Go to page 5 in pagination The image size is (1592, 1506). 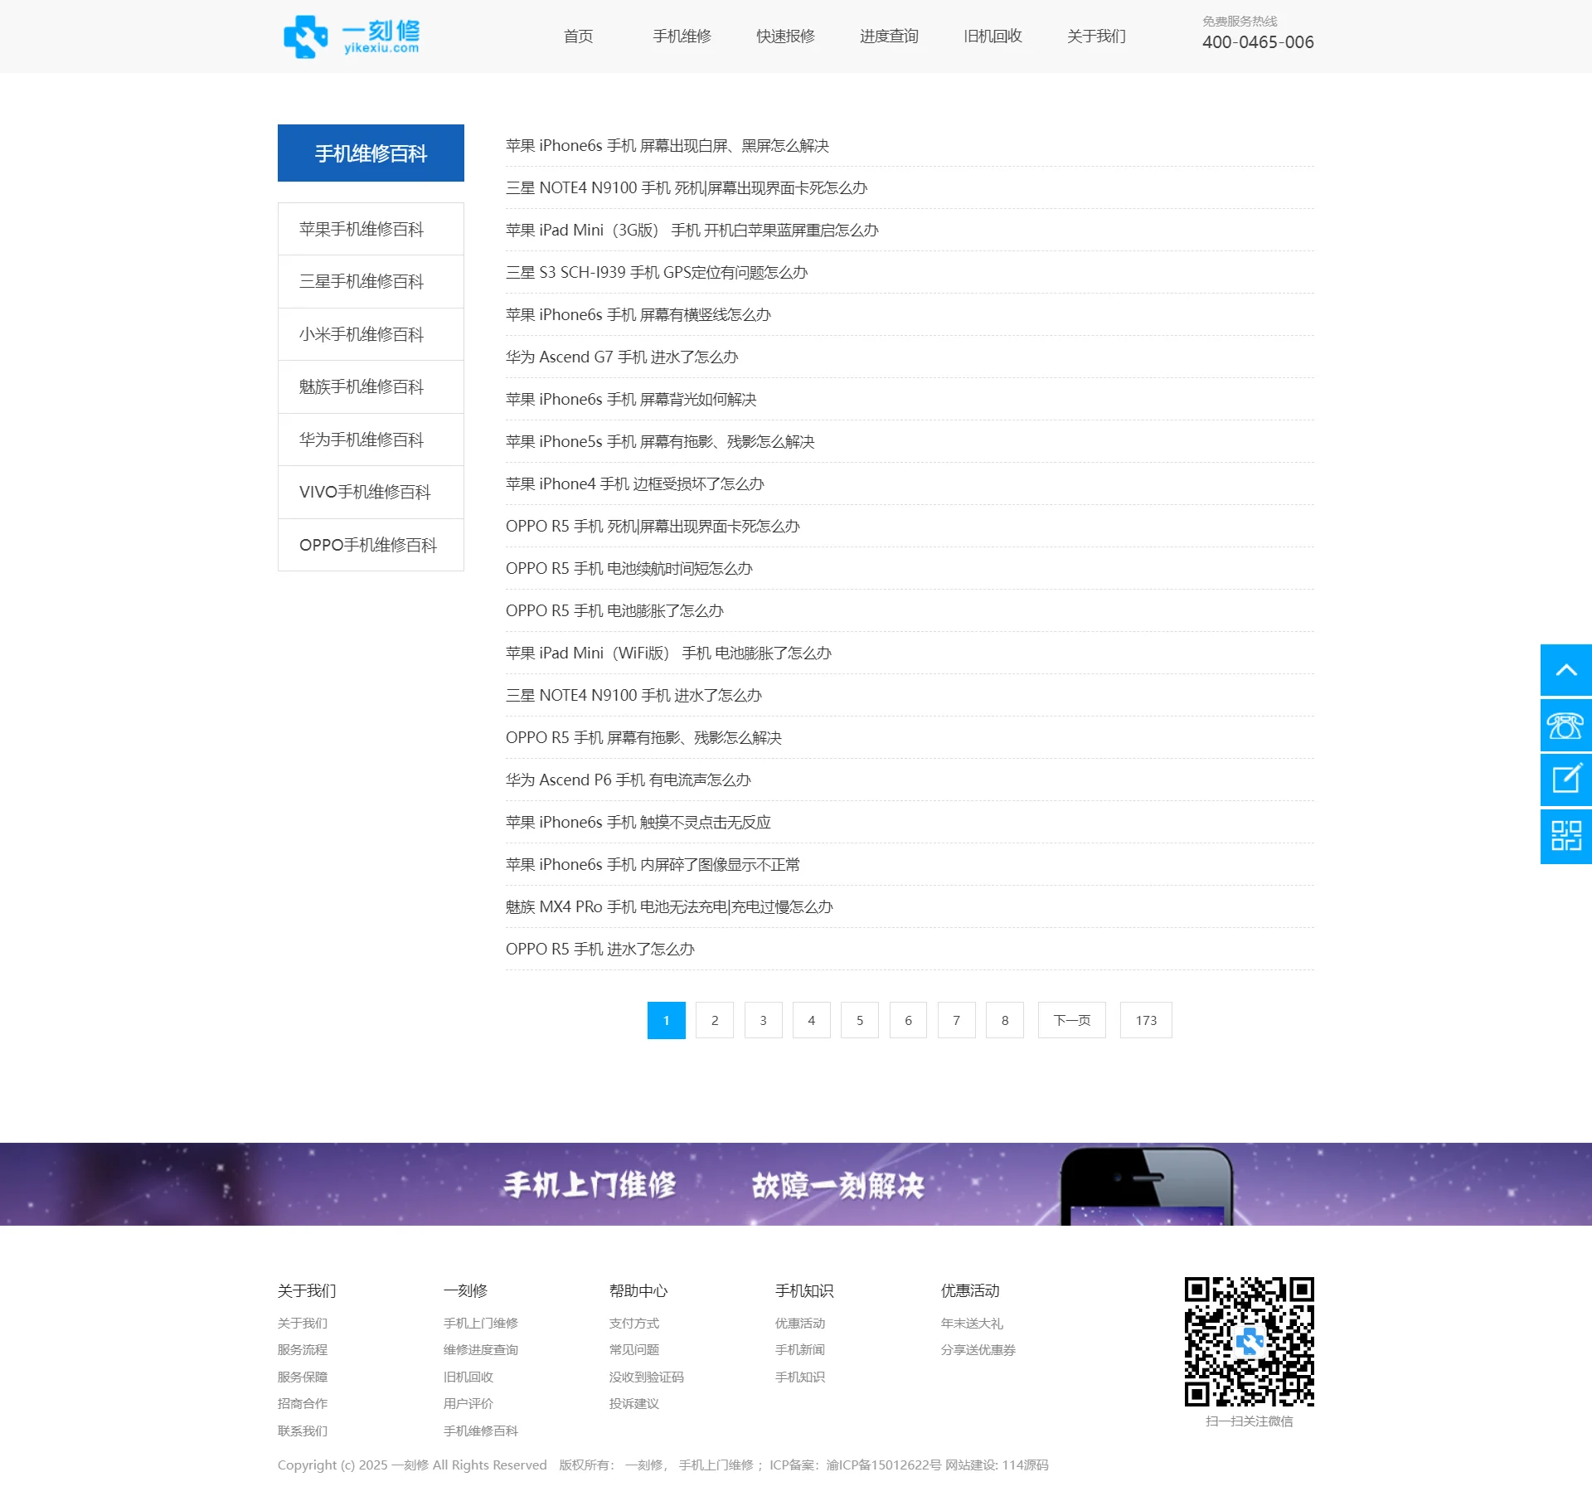point(860,1021)
